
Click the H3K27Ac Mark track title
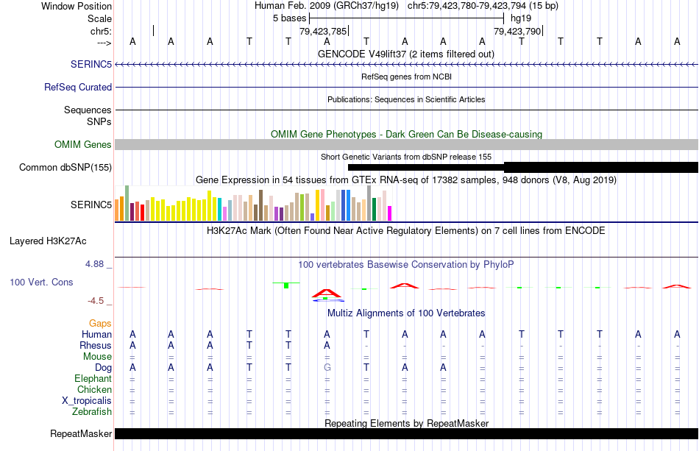[x=406, y=231]
